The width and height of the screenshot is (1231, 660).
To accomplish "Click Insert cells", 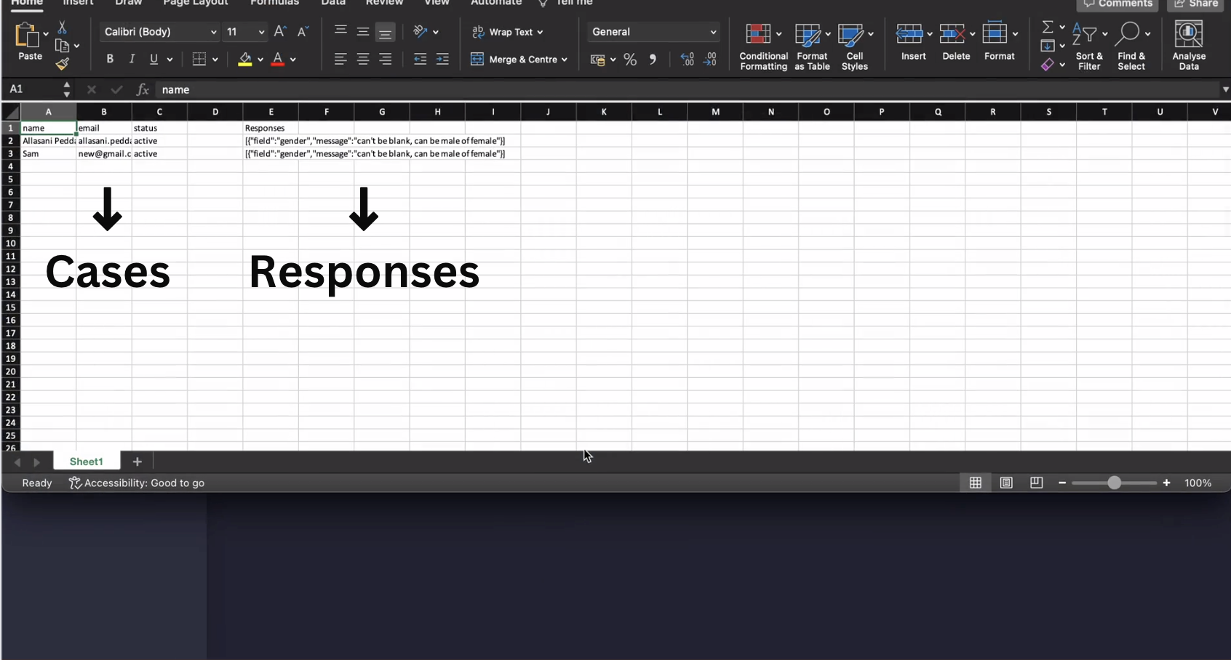I will [x=913, y=42].
